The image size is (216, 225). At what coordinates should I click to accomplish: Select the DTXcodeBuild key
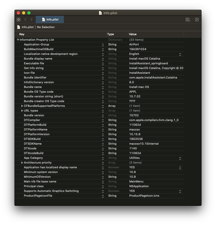click(33, 153)
